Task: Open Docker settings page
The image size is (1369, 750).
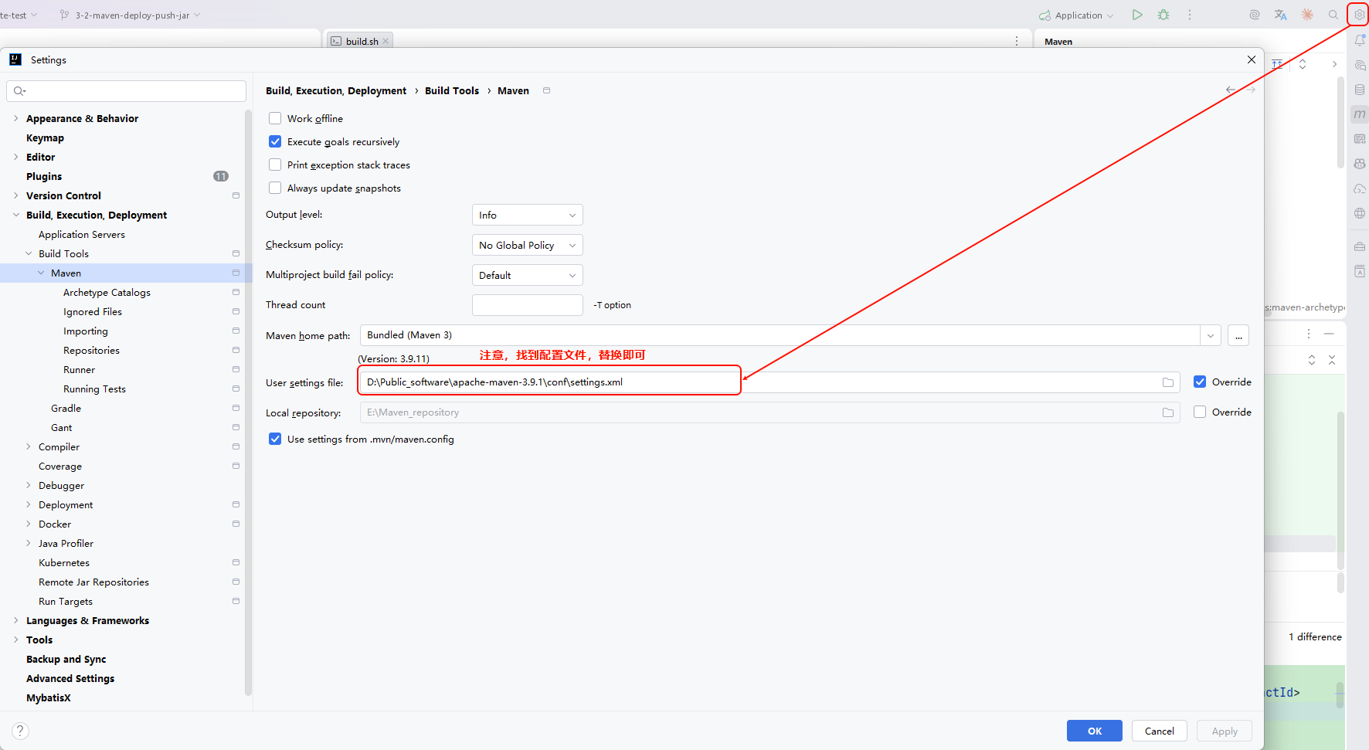Action: coord(55,524)
